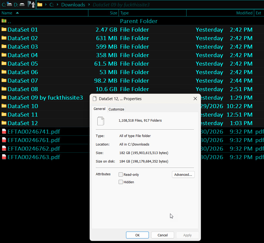Select the C: drive button
This screenshot has width=264, height=243.
[x=7, y=5]
